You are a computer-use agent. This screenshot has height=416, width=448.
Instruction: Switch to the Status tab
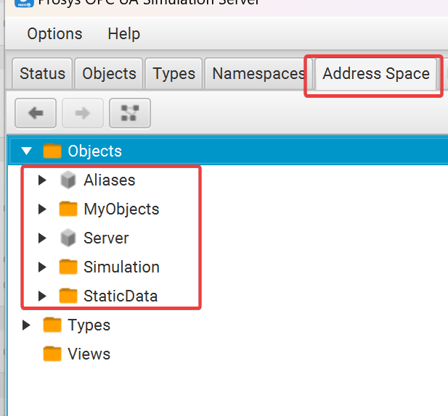[42, 73]
